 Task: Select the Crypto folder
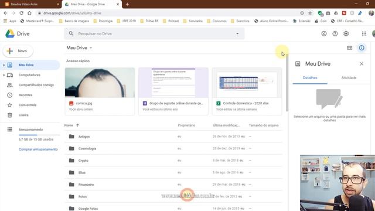(173, 161)
